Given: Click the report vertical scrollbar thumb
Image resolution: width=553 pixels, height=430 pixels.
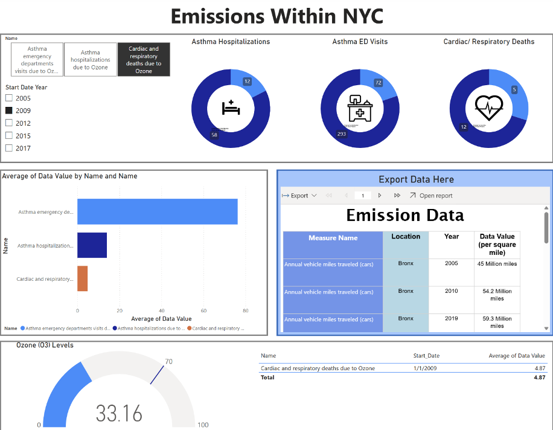Looking at the screenshot, I should (546, 228).
